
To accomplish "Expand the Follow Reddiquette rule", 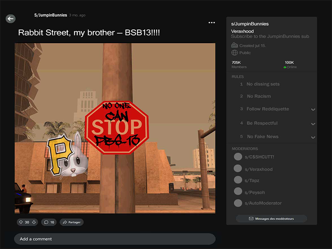I will [x=313, y=110].
